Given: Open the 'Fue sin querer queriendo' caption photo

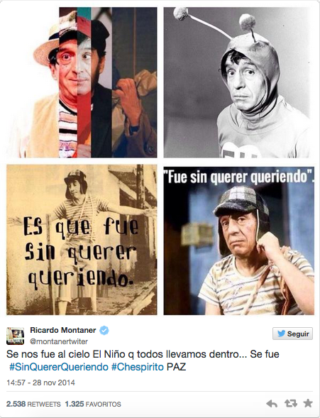Looking at the screenshot, I should [238, 240].
